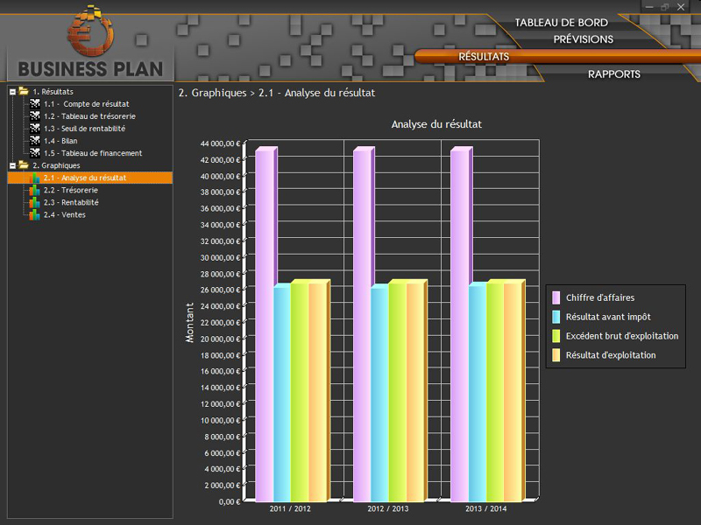Click the Résultat d'exploitation orange legend swatch

[x=556, y=355]
